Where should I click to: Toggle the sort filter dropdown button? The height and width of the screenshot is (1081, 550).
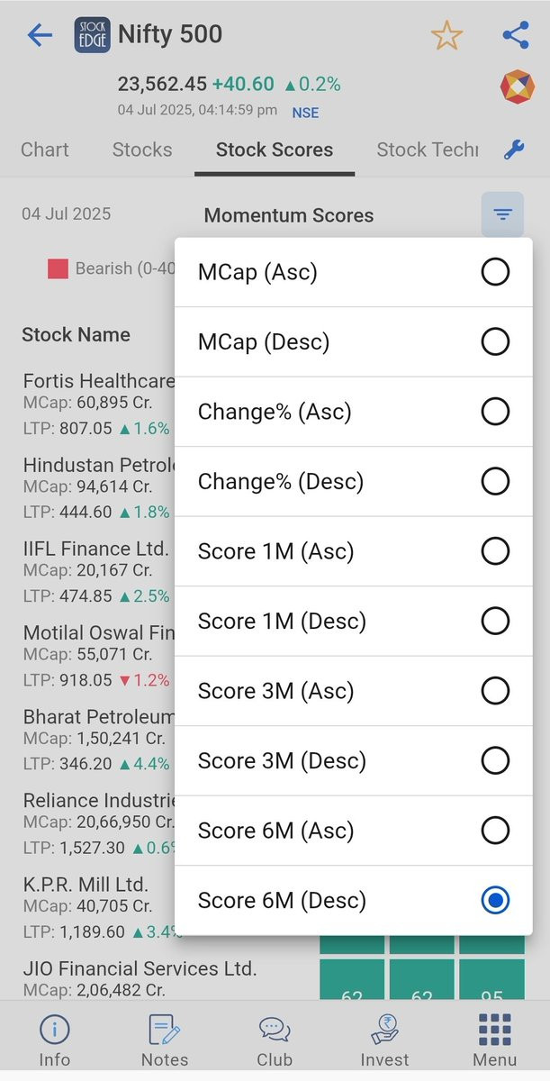[502, 214]
